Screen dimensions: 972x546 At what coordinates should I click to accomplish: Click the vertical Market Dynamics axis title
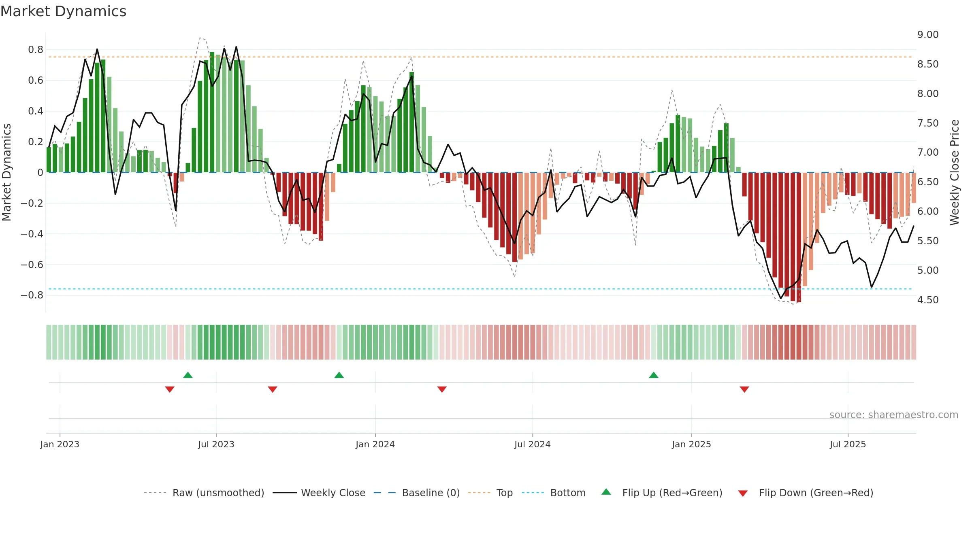(6, 172)
